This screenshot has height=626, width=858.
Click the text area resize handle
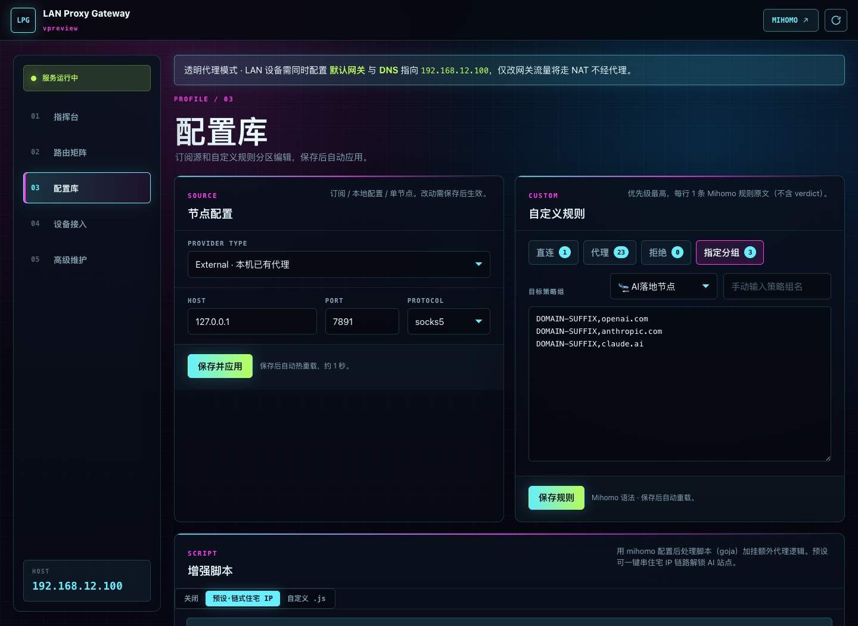828,458
